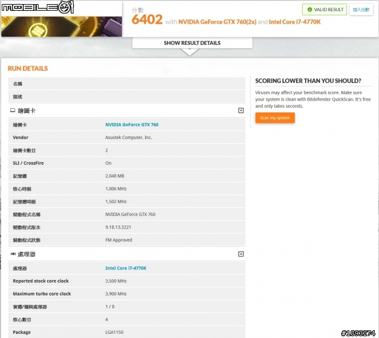Click the 描述 description row

click(x=127, y=96)
